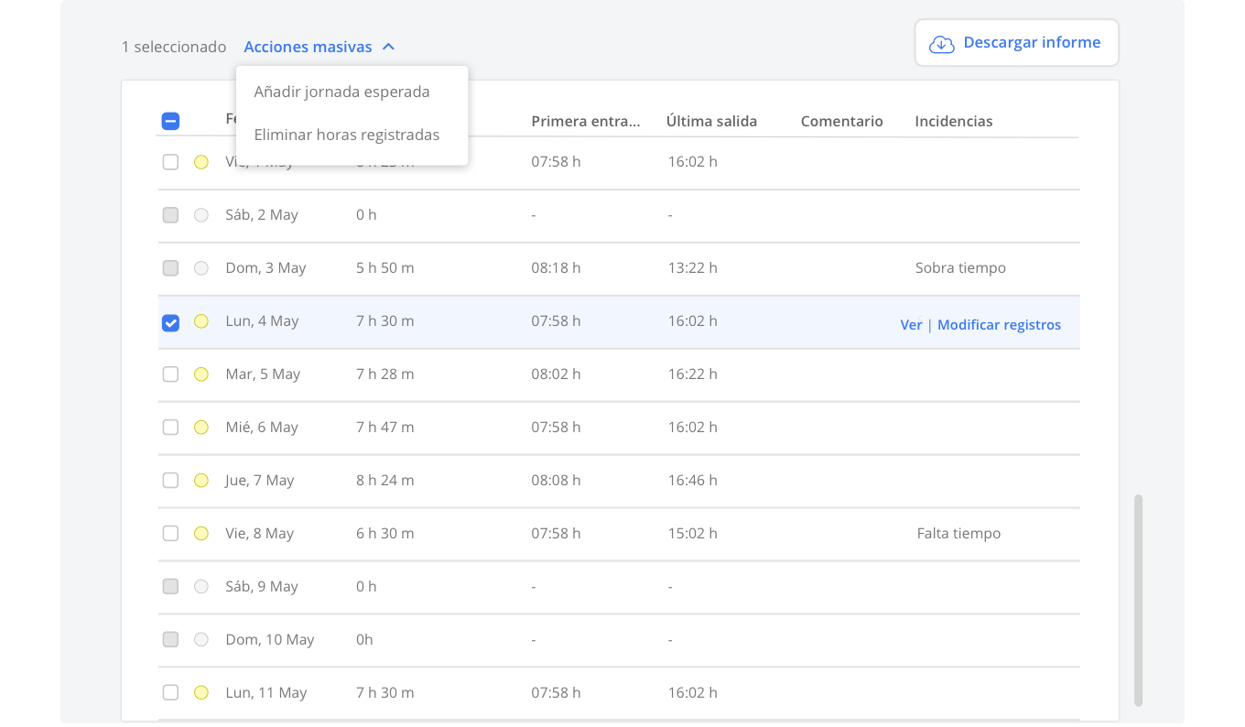Click the Sáb, 9 May date cell
The height and width of the screenshot is (727, 1245).
(262, 587)
